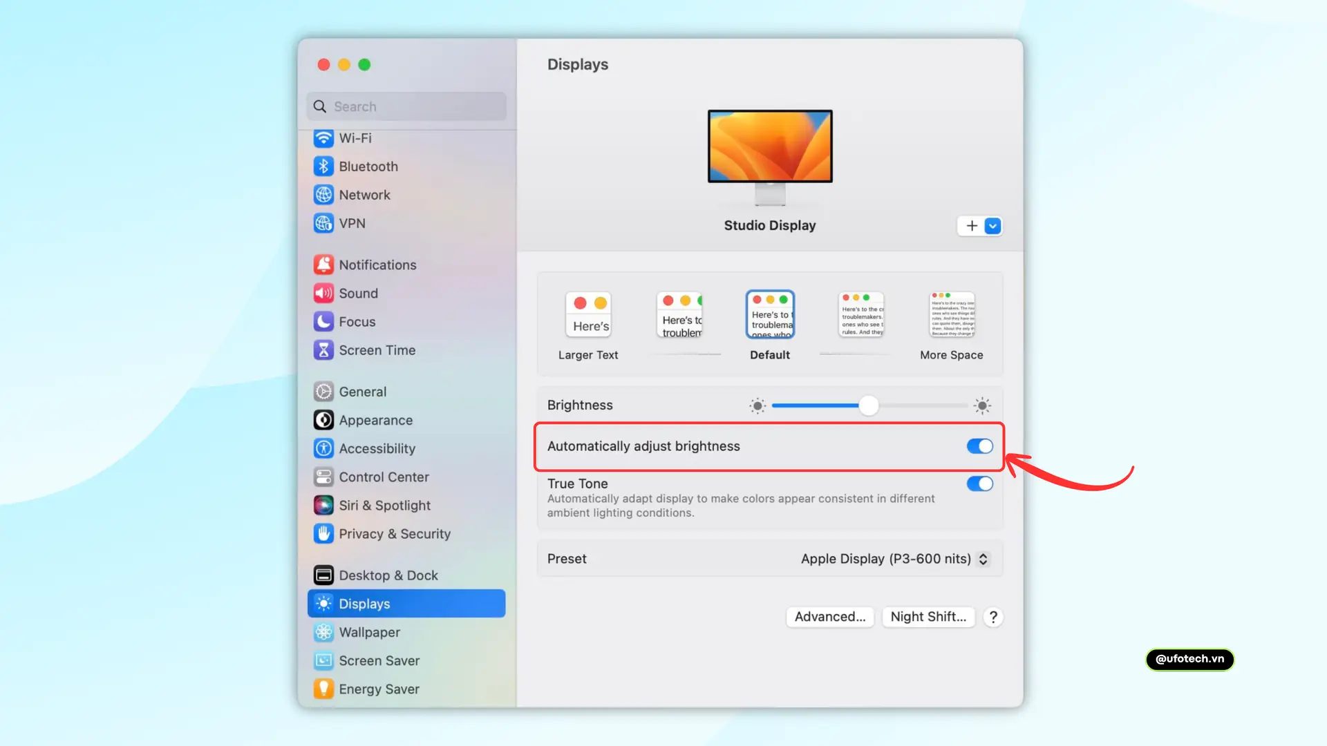This screenshot has height=746, width=1327.
Task: Click the low brightness sun icon
Action: 757,405
